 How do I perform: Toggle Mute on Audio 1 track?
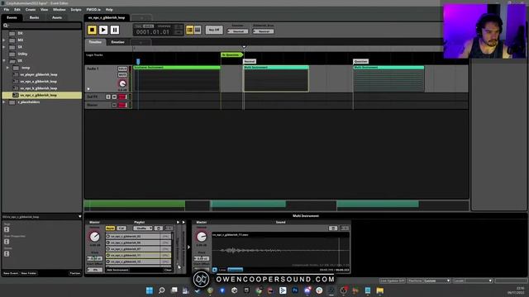click(122, 75)
